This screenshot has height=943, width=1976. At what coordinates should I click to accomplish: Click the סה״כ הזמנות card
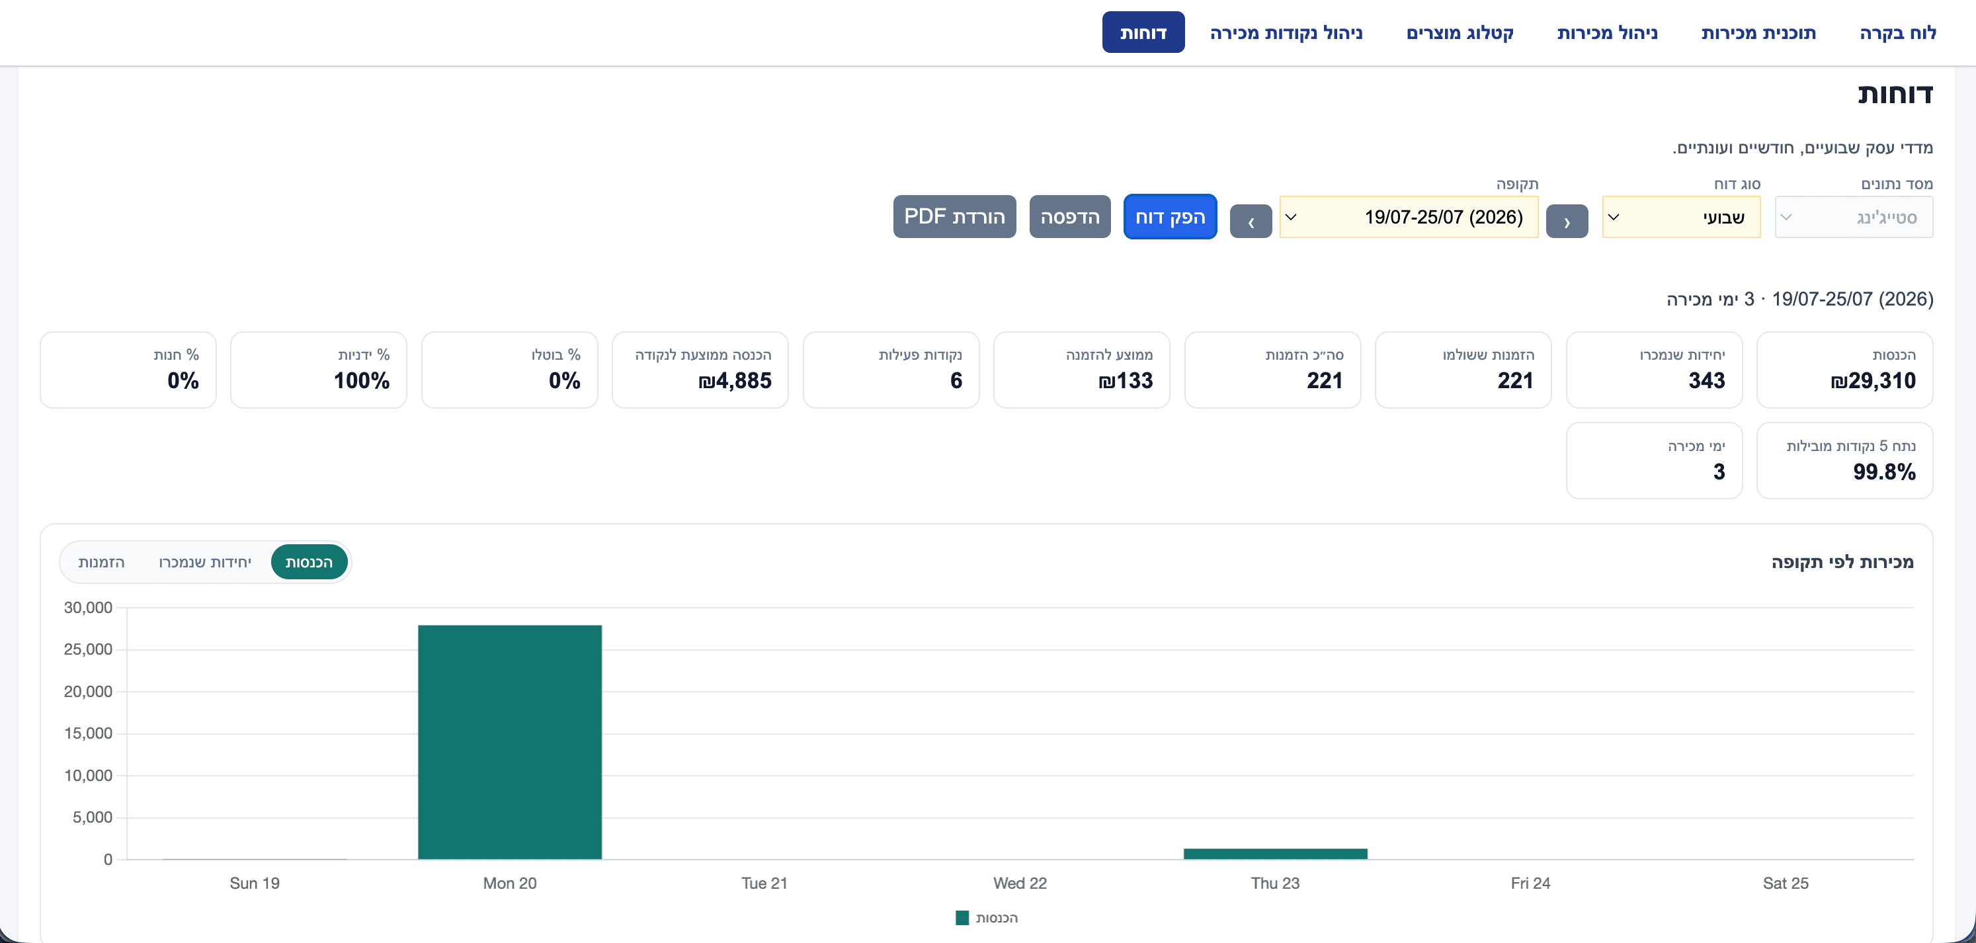(1272, 370)
